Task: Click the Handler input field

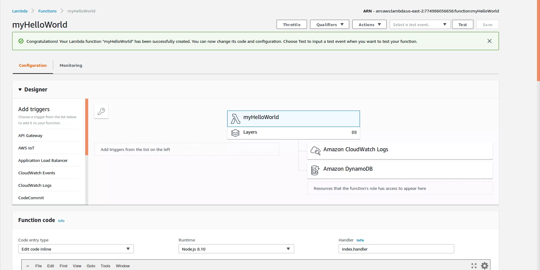Action: pyautogui.click(x=396, y=249)
